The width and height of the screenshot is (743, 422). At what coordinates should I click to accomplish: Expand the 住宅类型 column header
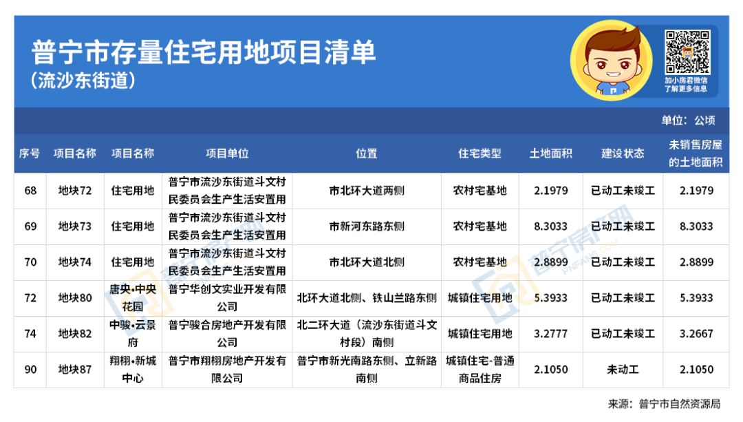pos(480,154)
